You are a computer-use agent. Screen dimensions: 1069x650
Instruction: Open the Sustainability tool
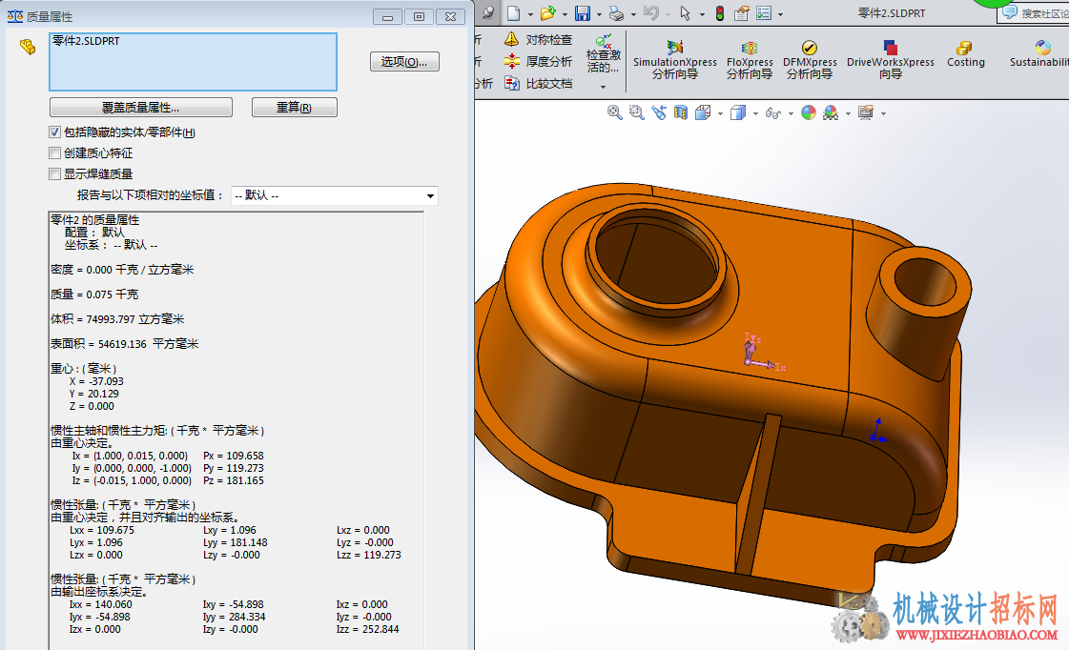point(1039,54)
